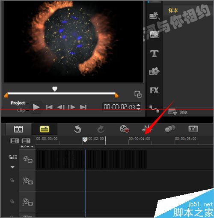The height and width of the screenshot is (218, 214).
Task: Increase the timecode with the up stepper
Action: [138, 105]
